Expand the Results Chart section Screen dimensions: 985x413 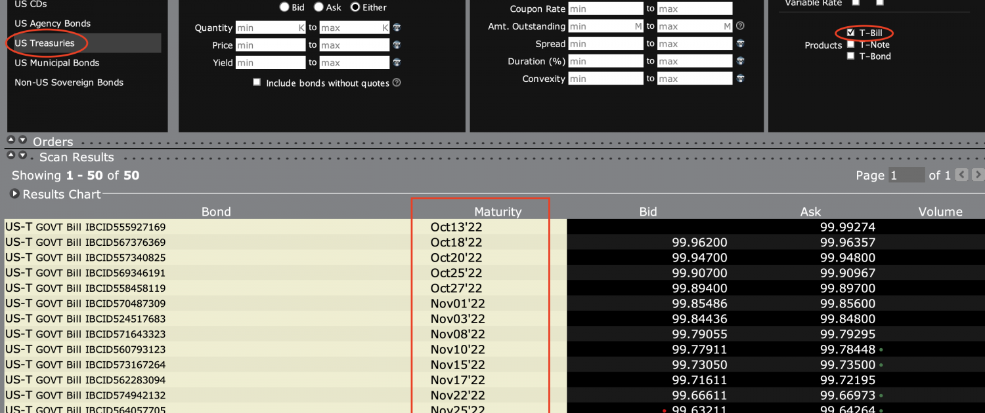coord(14,194)
